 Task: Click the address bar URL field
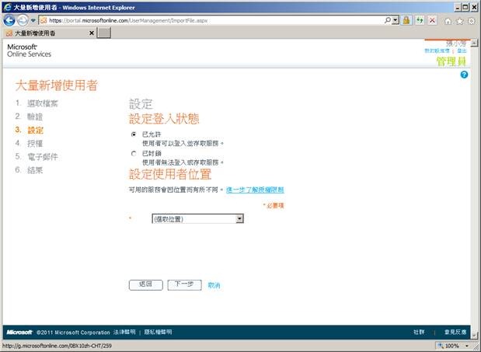(x=211, y=20)
